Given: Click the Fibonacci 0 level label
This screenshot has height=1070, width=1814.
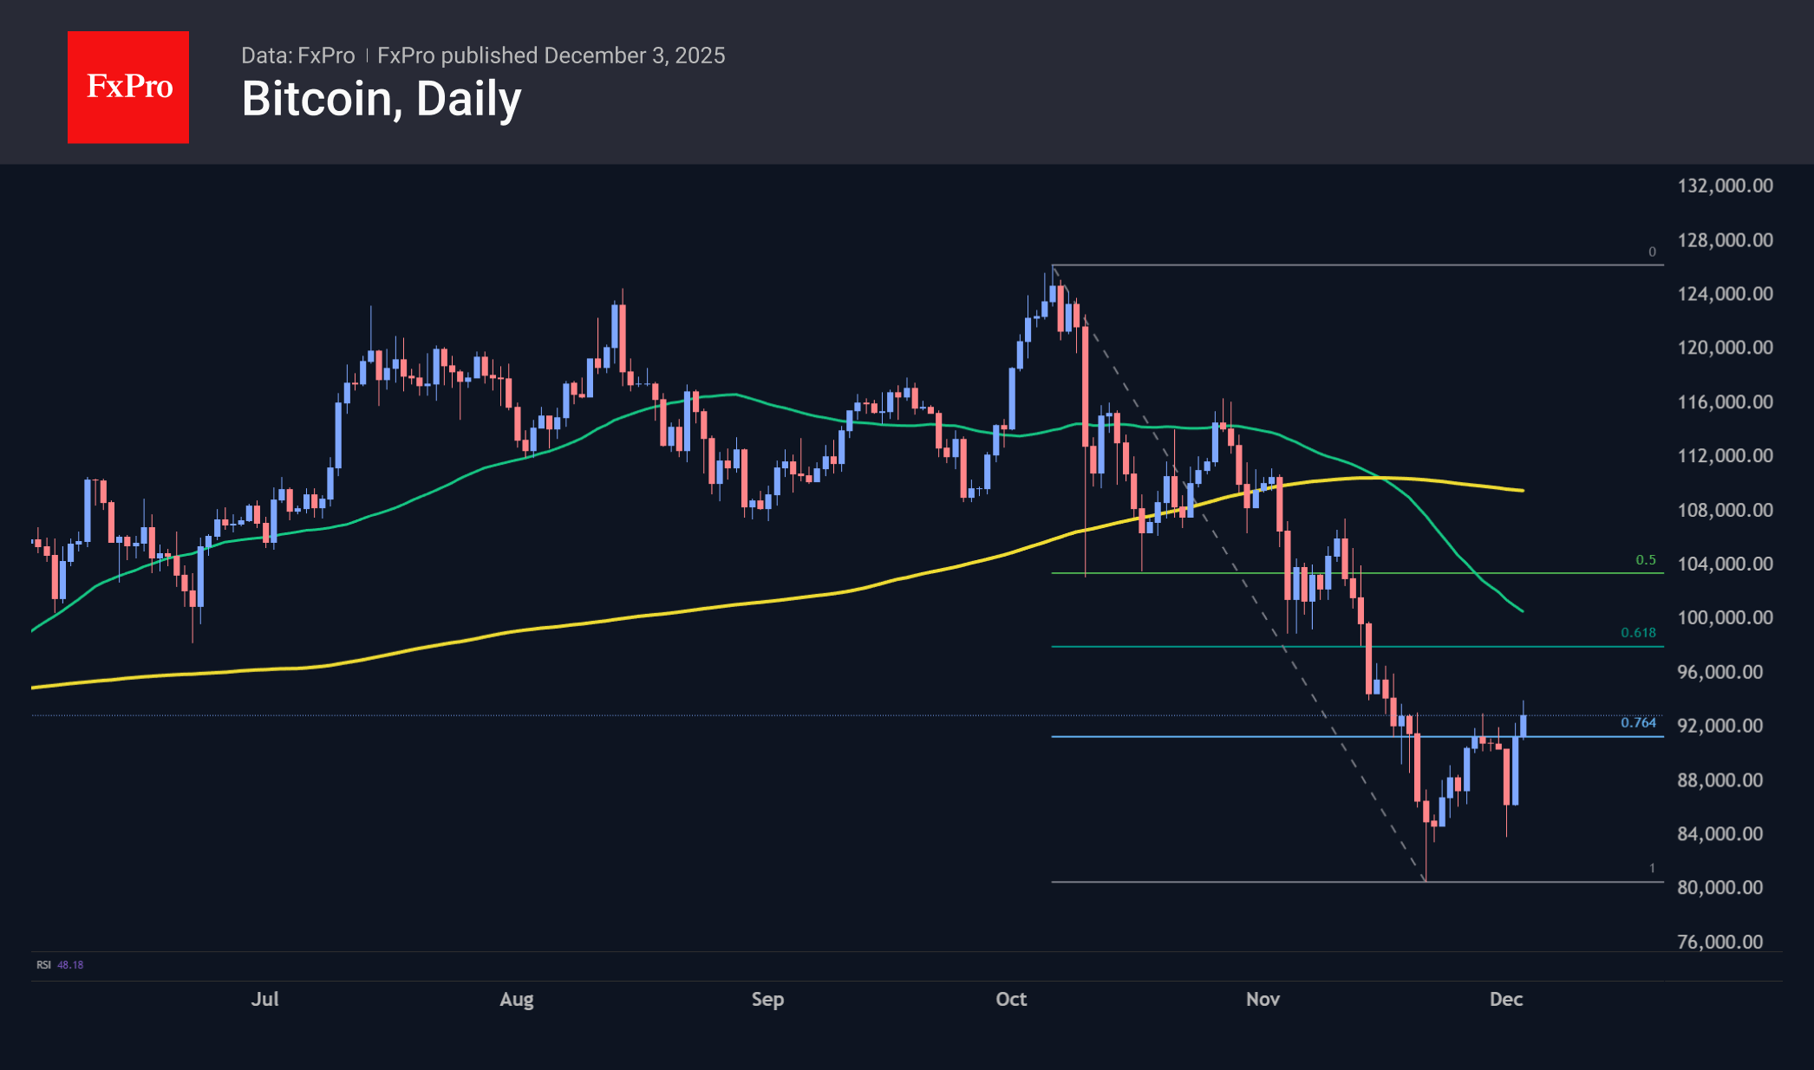Looking at the screenshot, I should [1652, 252].
